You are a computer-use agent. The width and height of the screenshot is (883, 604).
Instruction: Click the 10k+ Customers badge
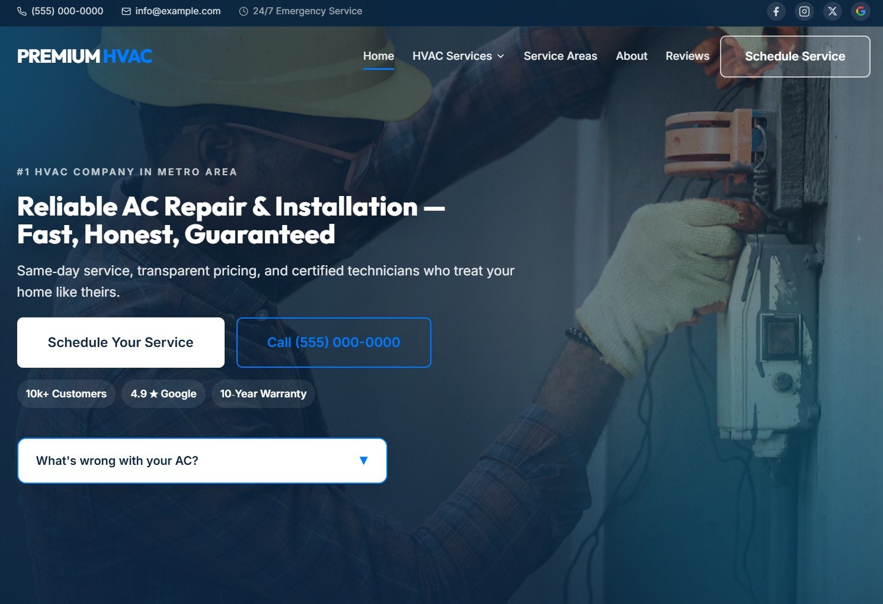point(66,394)
